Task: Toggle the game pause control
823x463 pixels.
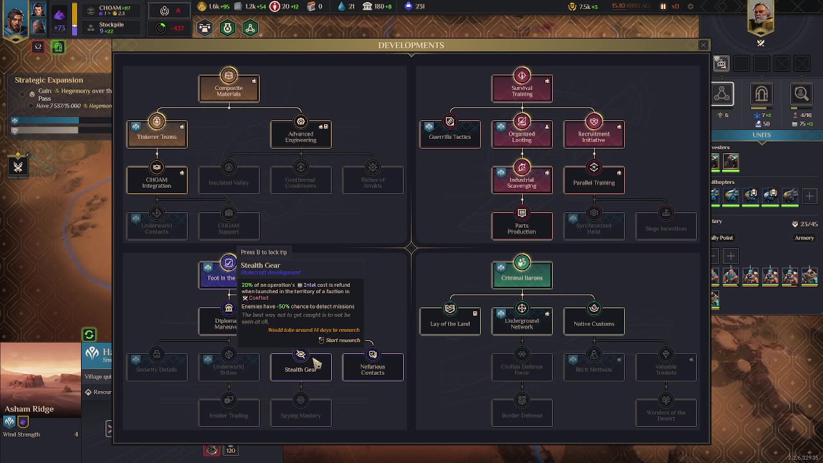Action: tap(663, 6)
